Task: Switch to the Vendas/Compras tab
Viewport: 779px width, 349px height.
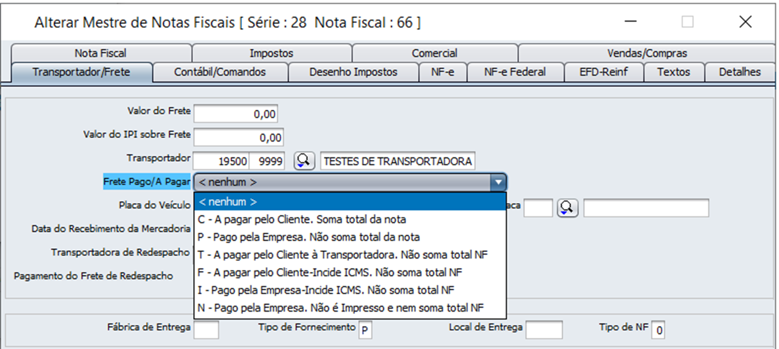Action: [x=646, y=54]
